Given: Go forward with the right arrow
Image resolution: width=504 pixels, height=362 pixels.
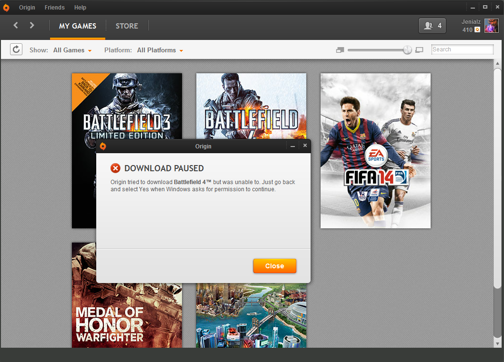Looking at the screenshot, I should (x=31, y=25).
